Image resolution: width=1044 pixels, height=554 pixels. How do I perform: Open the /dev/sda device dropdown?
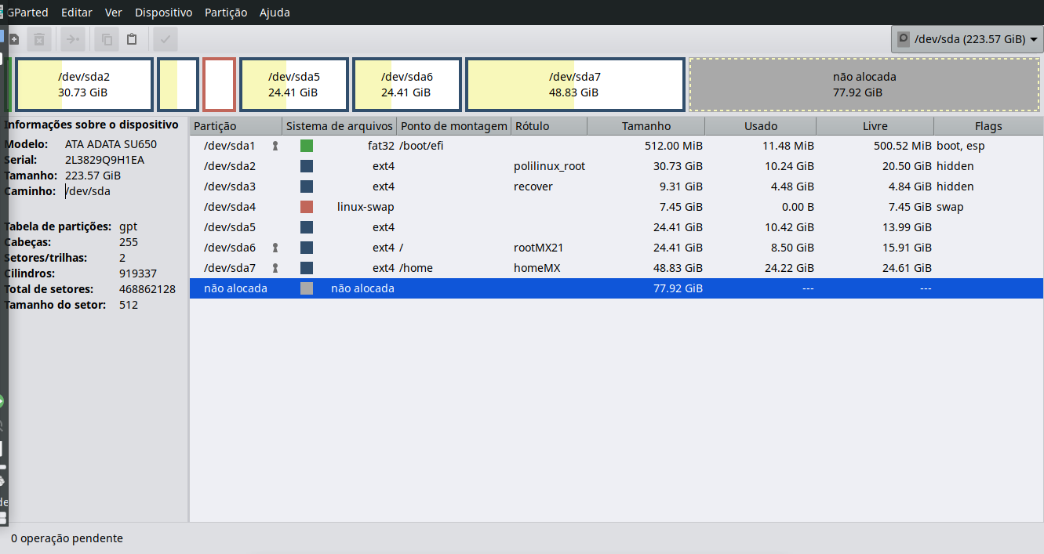tap(967, 39)
